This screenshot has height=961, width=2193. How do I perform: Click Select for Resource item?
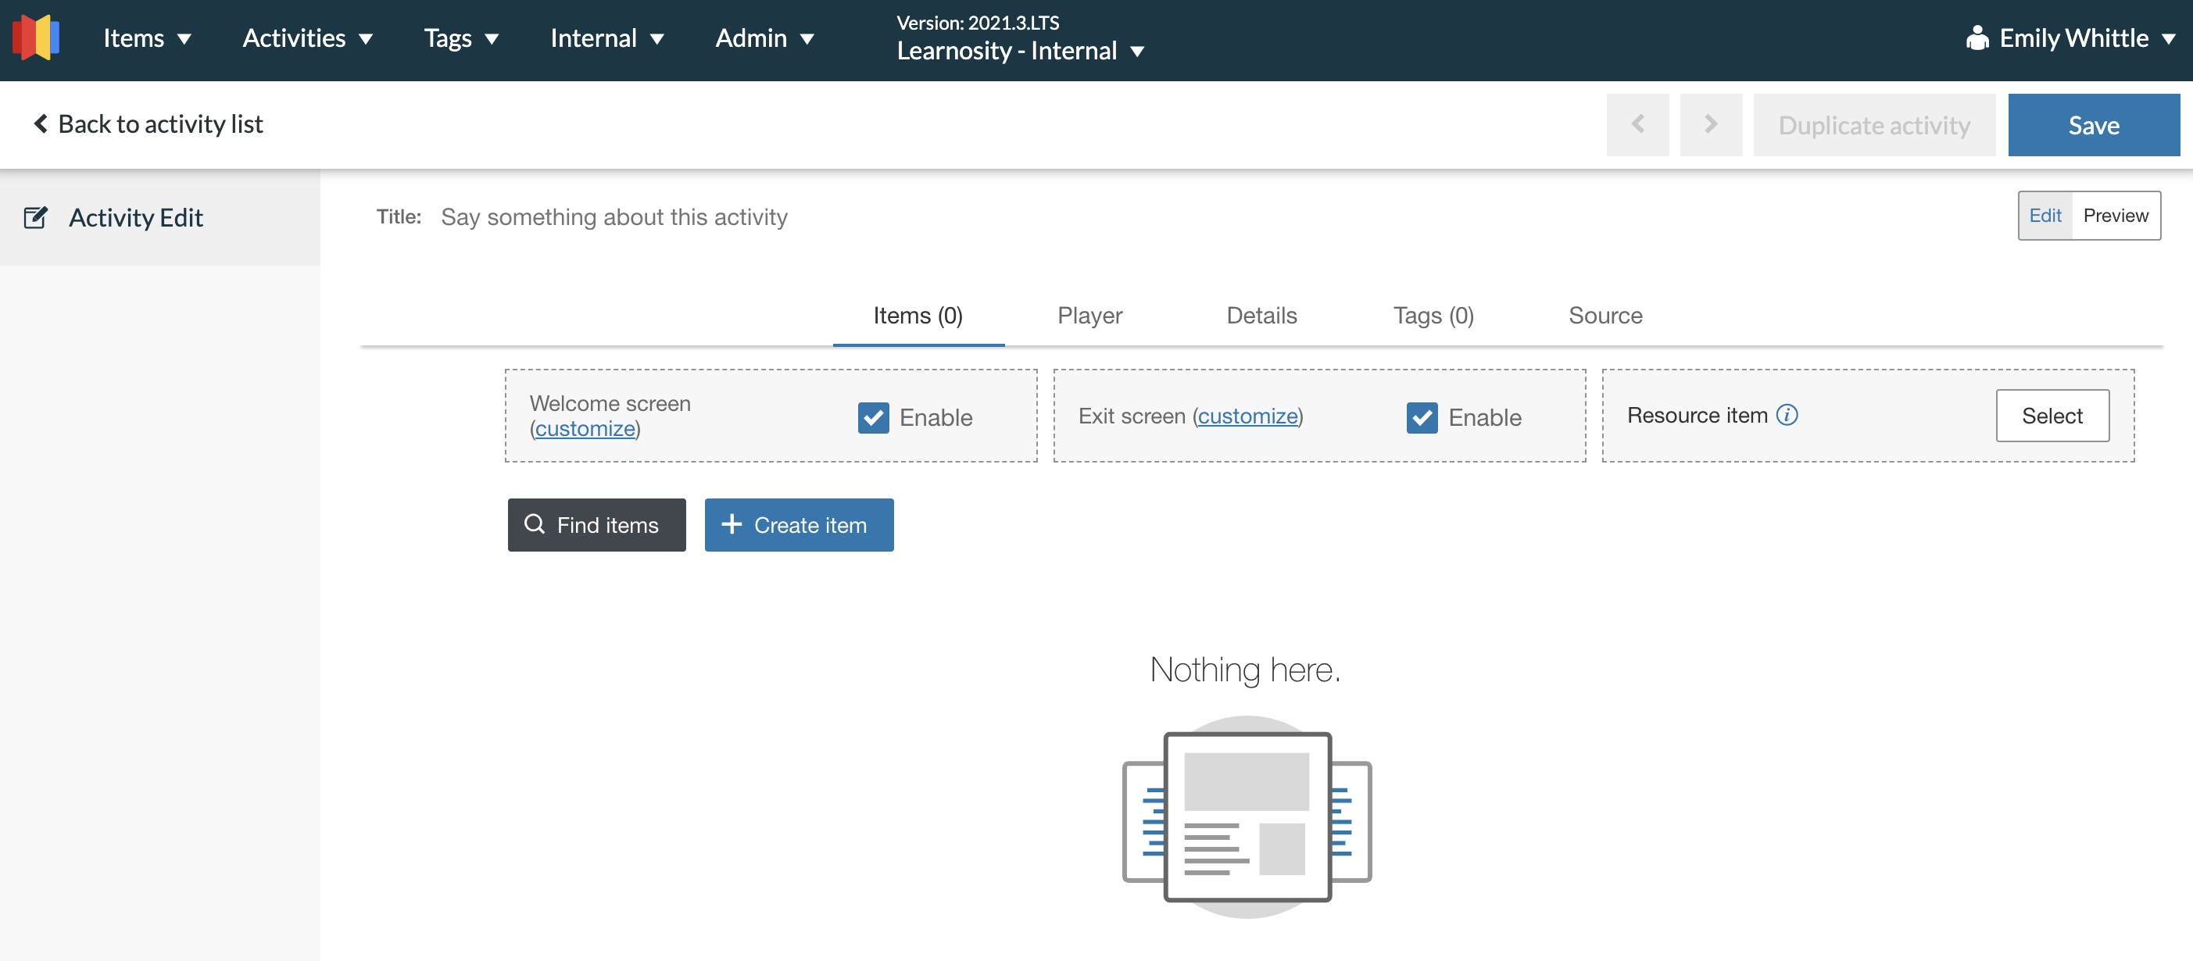tap(2052, 416)
